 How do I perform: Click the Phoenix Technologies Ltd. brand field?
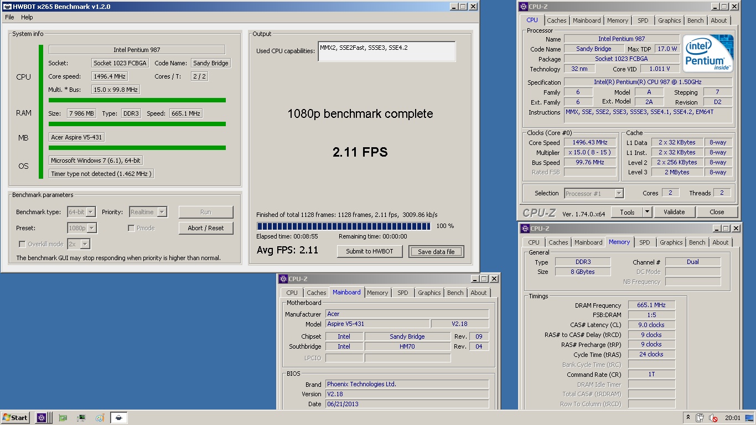407,384
